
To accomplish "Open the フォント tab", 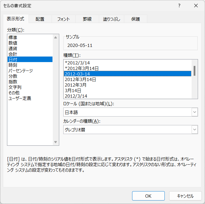I will tap(64, 19).
